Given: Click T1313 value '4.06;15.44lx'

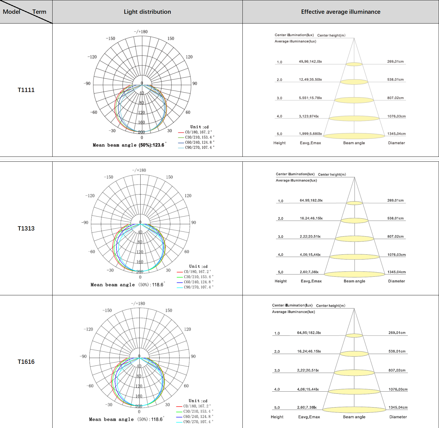Looking at the screenshot, I should tap(310, 254).
